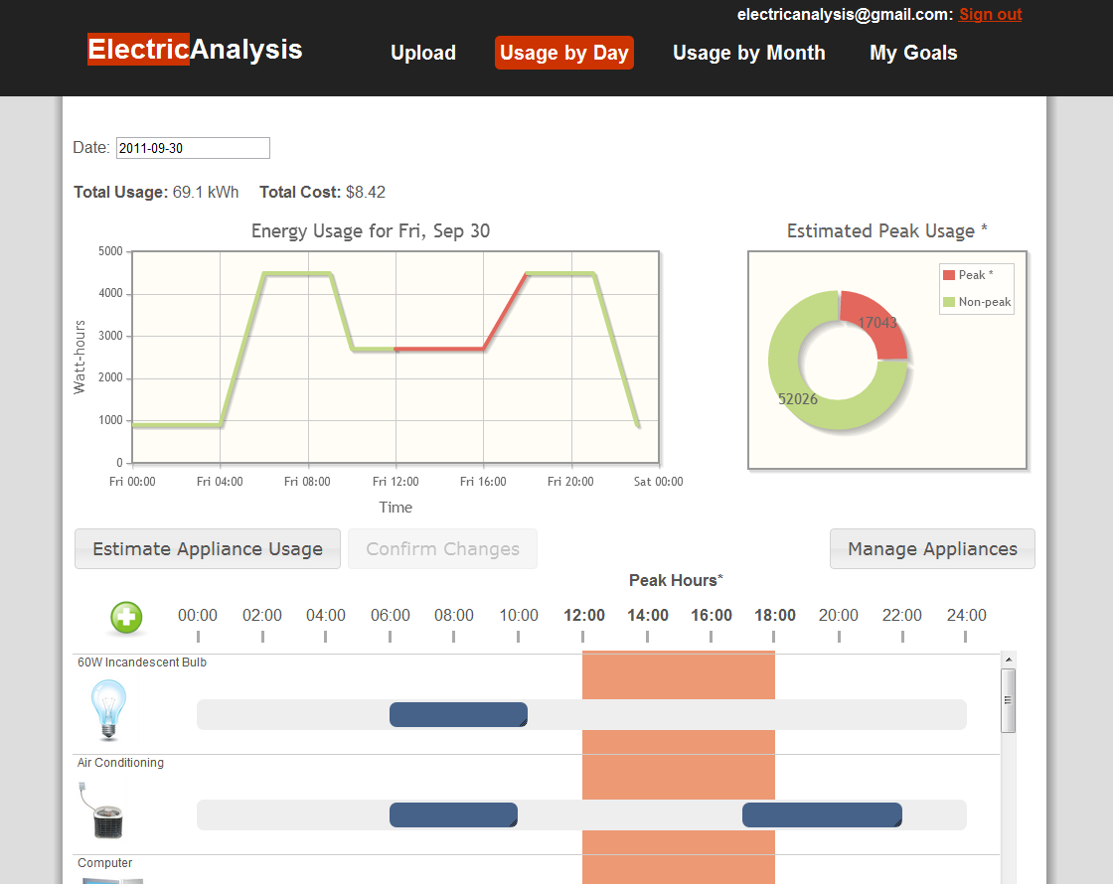Click the Peak legend red swatch
The image size is (1113, 884).
949,275
